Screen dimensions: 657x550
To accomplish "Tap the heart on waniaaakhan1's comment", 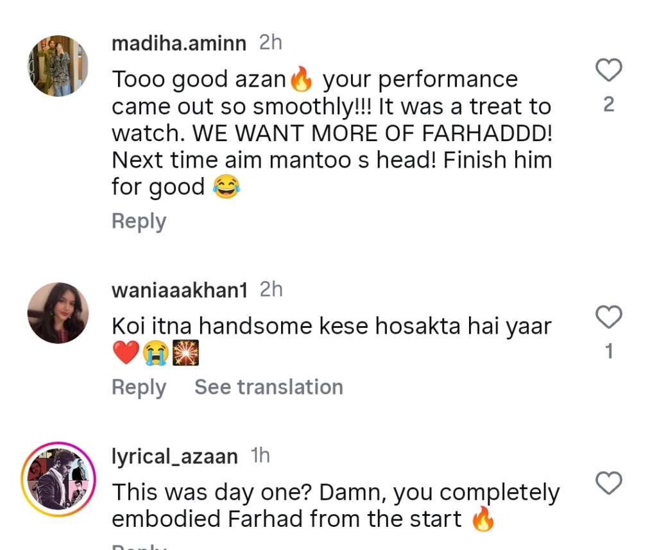I will coord(609,317).
